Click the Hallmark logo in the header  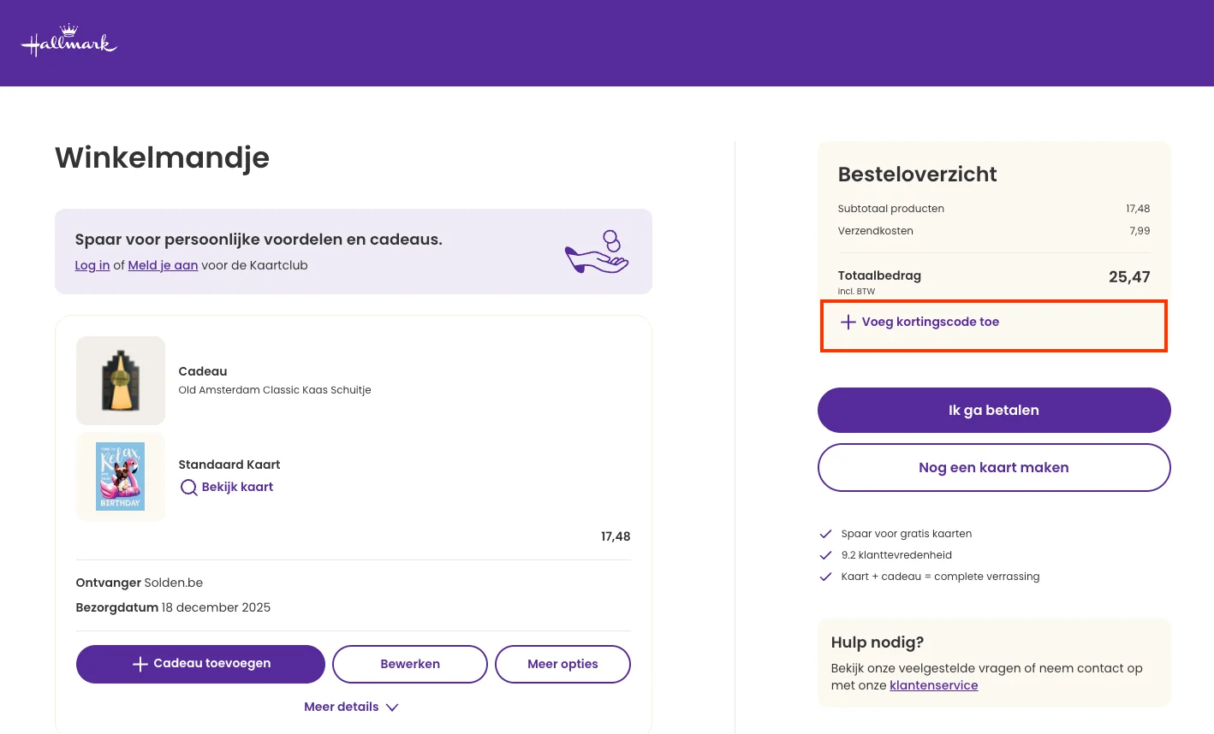pos(68,38)
